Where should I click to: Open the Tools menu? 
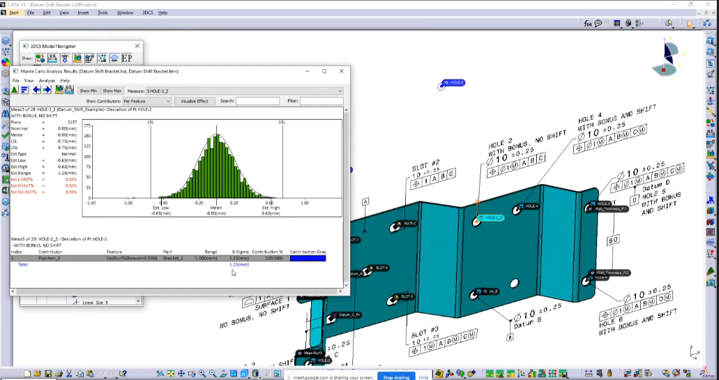(x=103, y=13)
